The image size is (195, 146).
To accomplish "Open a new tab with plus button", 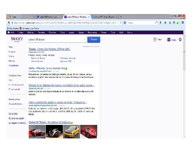I will [x=121, y=17].
